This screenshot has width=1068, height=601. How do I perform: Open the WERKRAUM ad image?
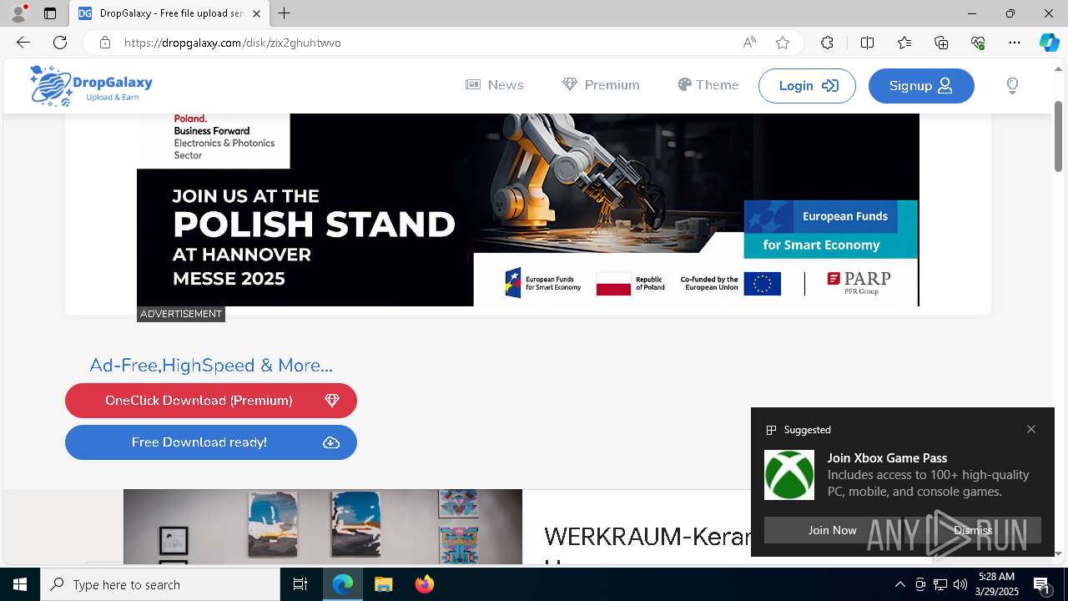click(x=323, y=527)
